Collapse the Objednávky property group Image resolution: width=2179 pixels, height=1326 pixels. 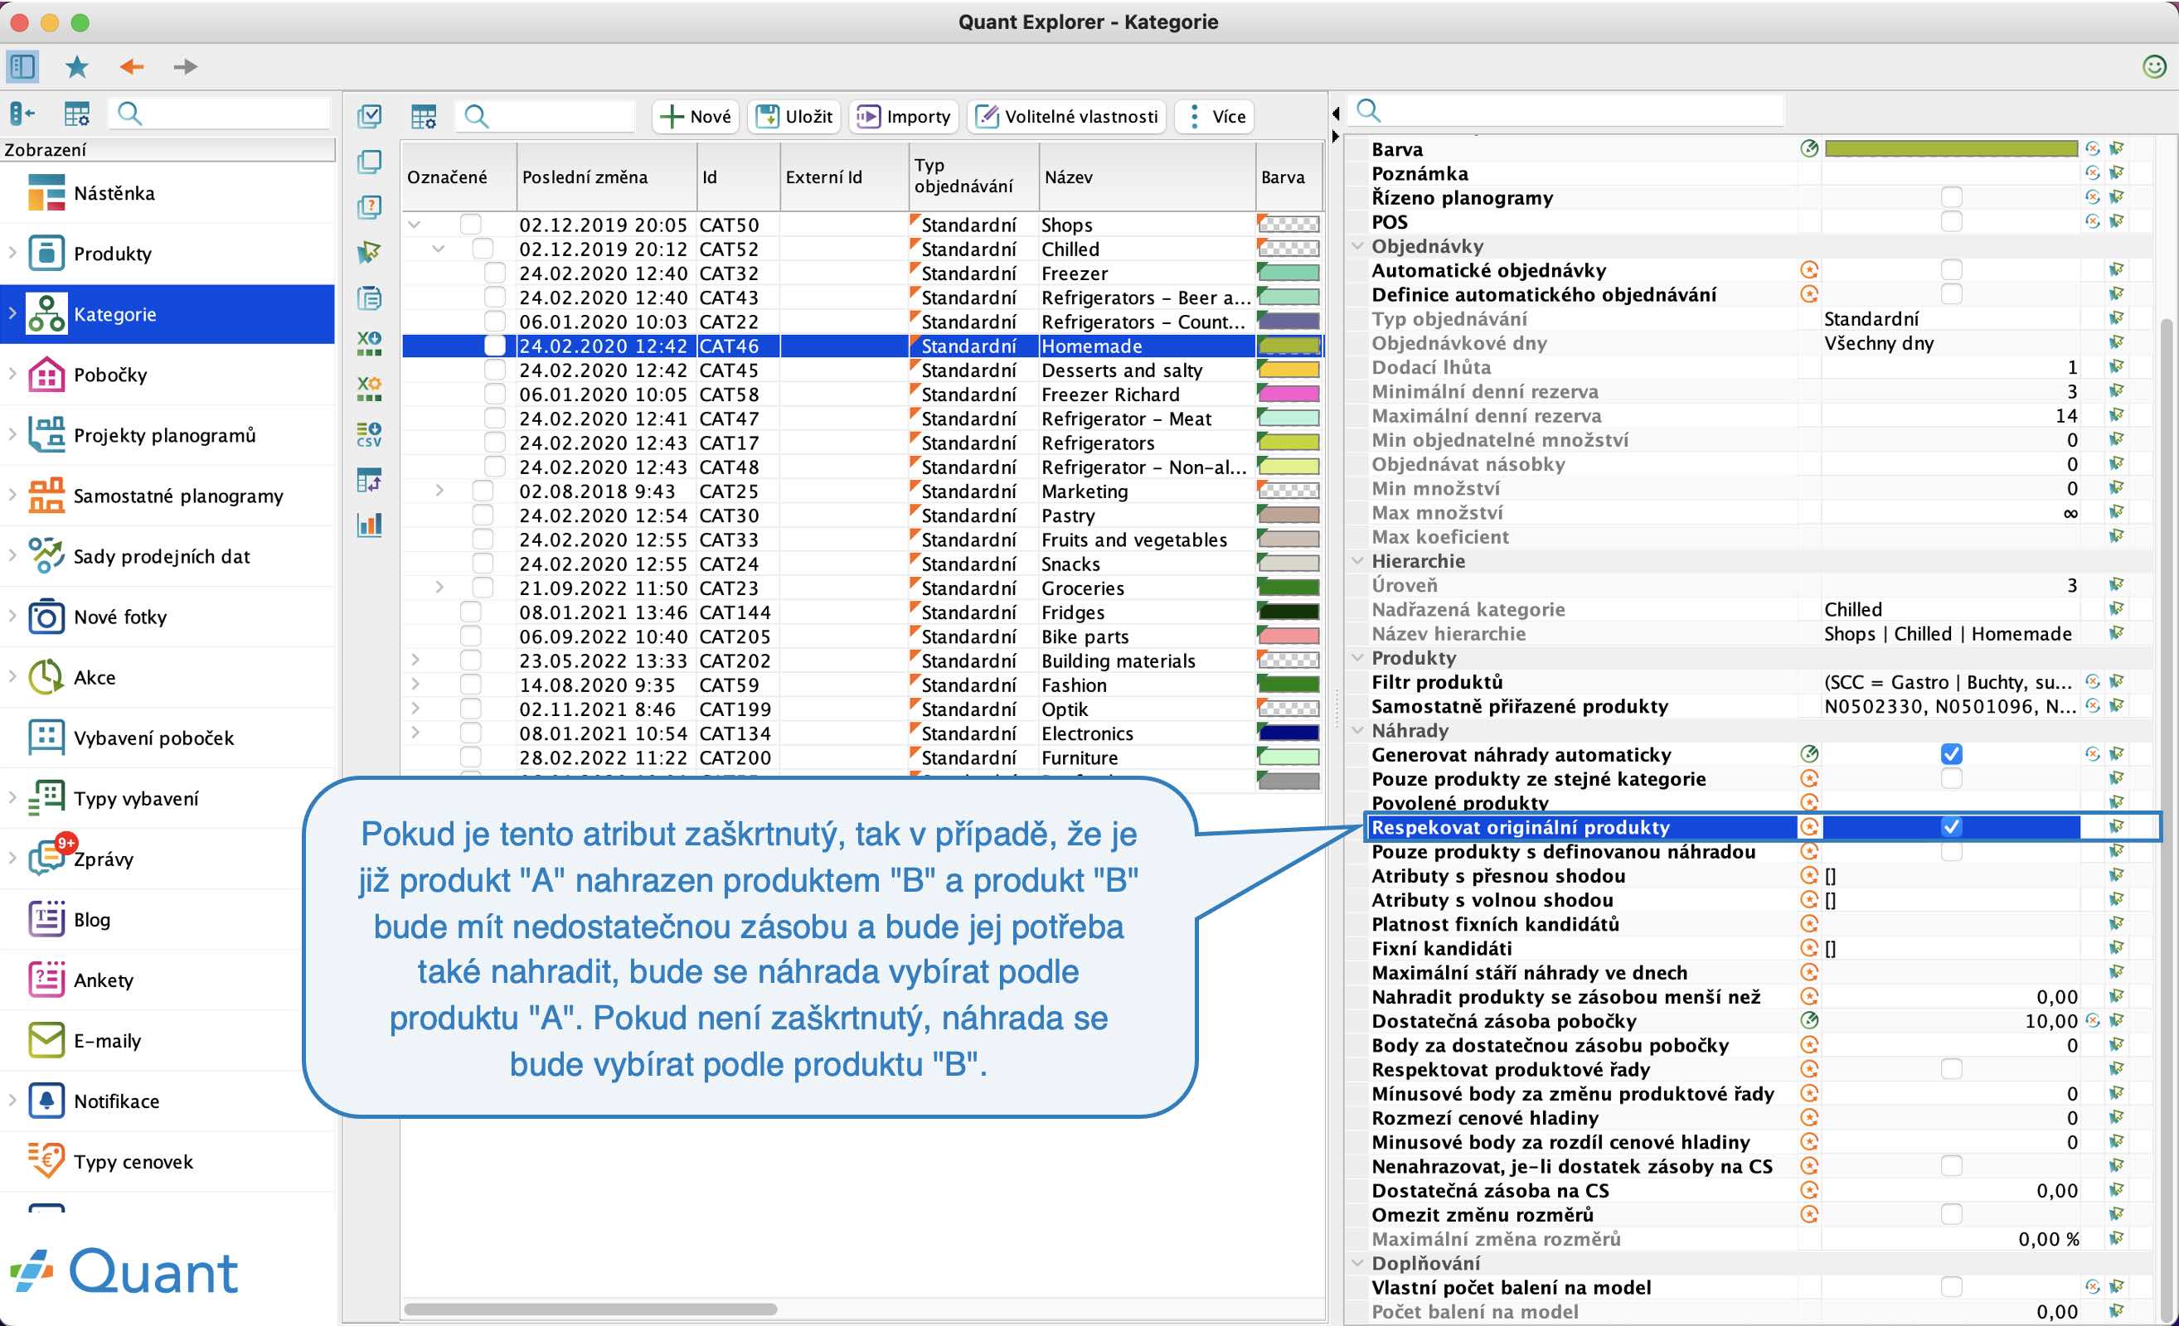1356,246
